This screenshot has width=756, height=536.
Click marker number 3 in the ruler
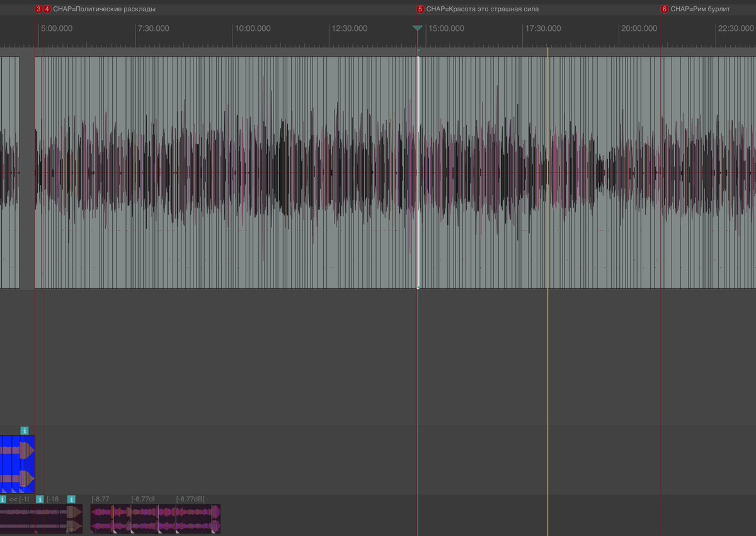pos(38,9)
